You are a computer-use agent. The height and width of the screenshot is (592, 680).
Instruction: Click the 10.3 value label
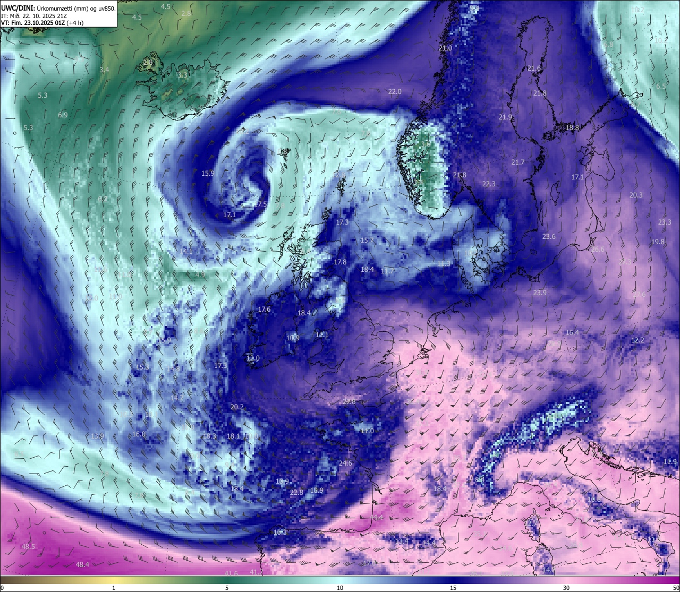click(x=280, y=532)
